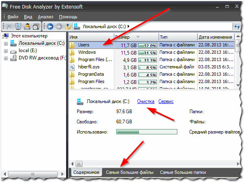Select the Users row name
The height and width of the screenshot is (182, 244).
pos(83,45)
